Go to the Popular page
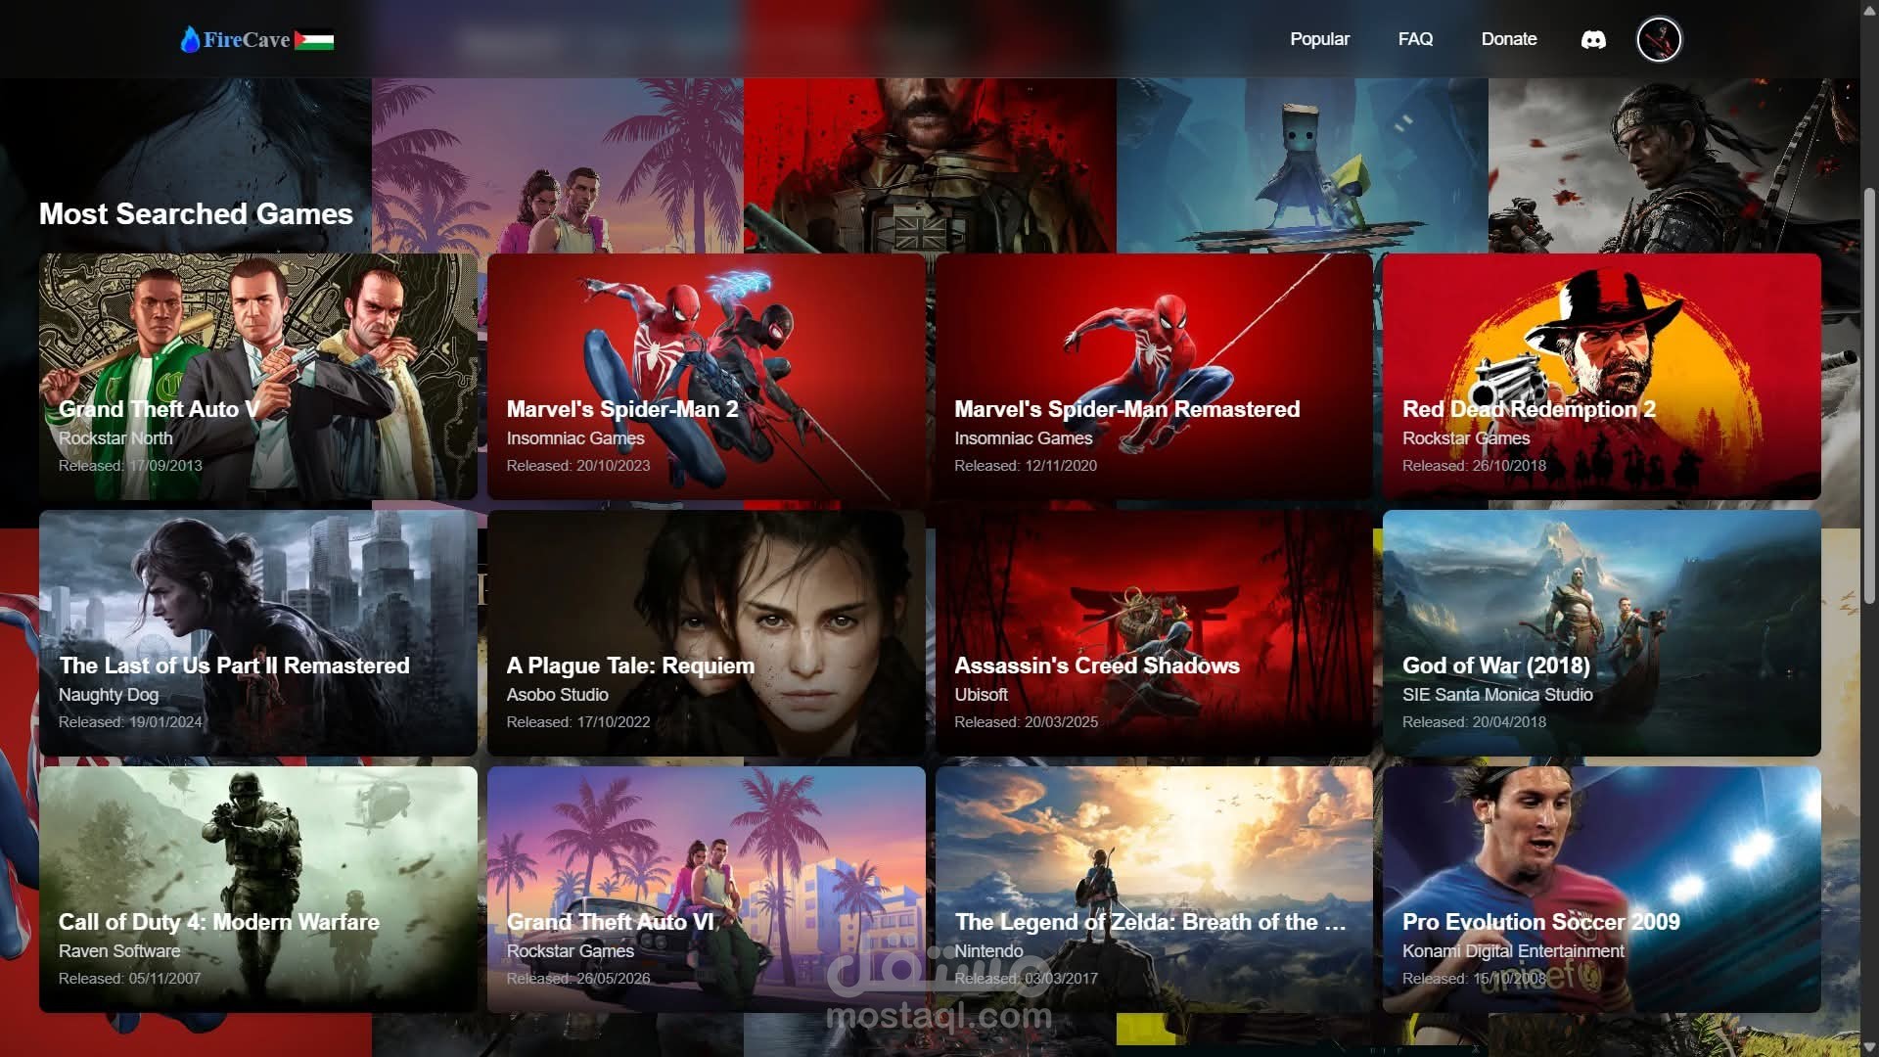Screen dimensions: 1879x1057 click(1319, 39)
